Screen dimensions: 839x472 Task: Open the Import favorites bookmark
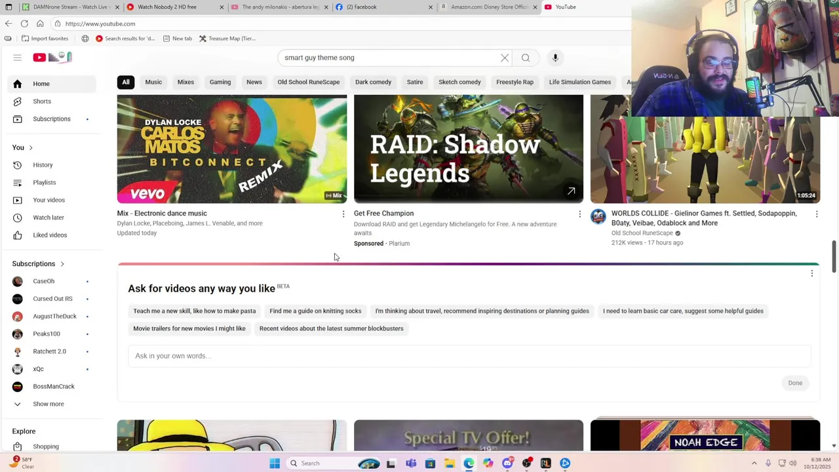point(45,39)
